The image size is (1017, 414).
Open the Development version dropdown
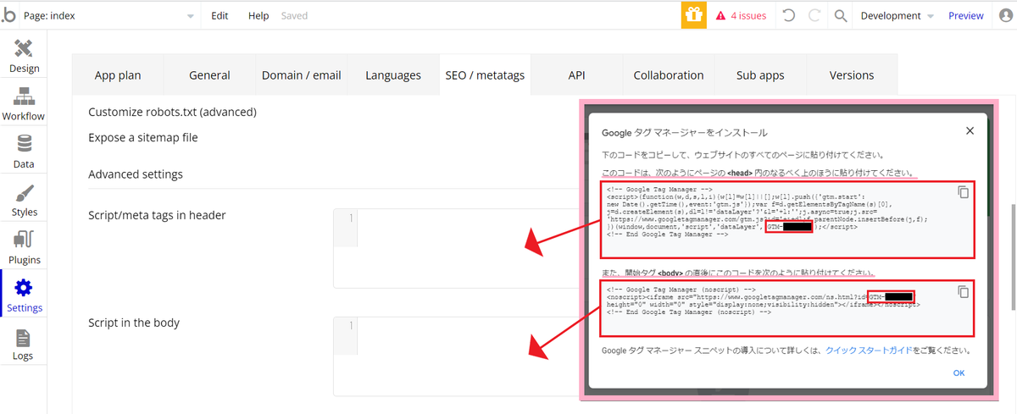897,15
